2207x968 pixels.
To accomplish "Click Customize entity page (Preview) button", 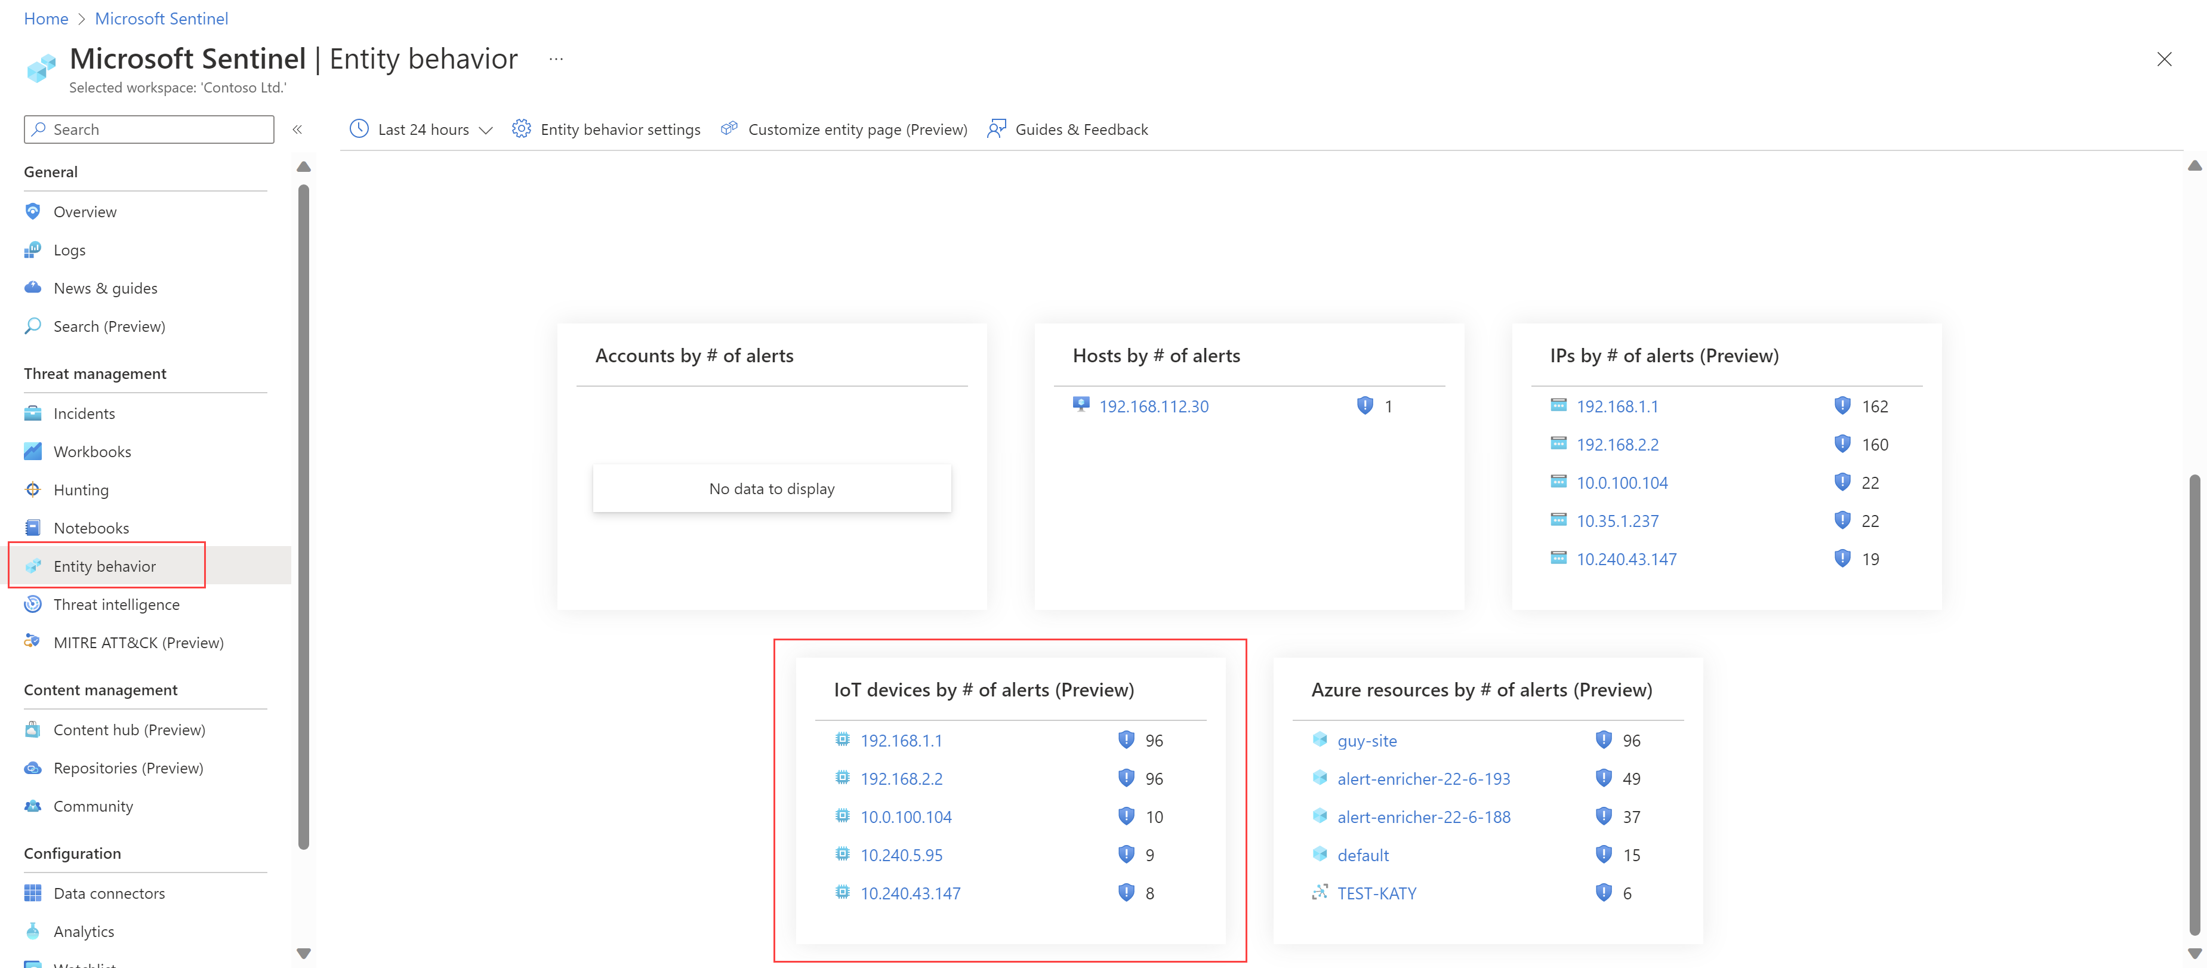I will pos(844,128).
